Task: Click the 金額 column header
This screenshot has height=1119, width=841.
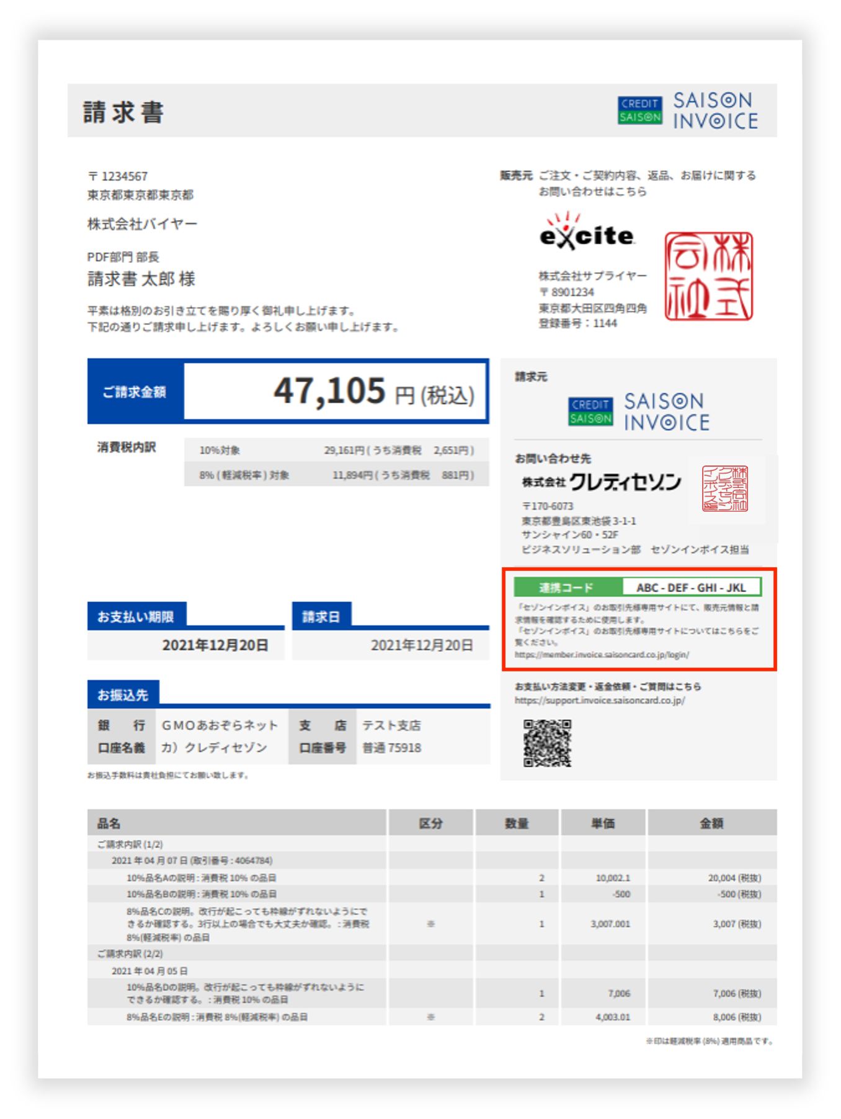Action: (711, 823)
